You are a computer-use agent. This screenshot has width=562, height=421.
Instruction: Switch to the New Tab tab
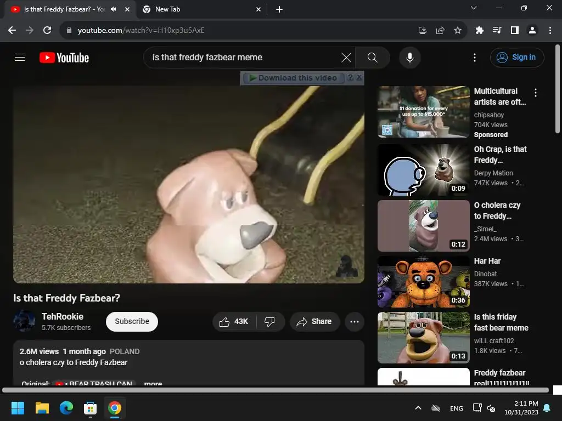pos(201,9)
